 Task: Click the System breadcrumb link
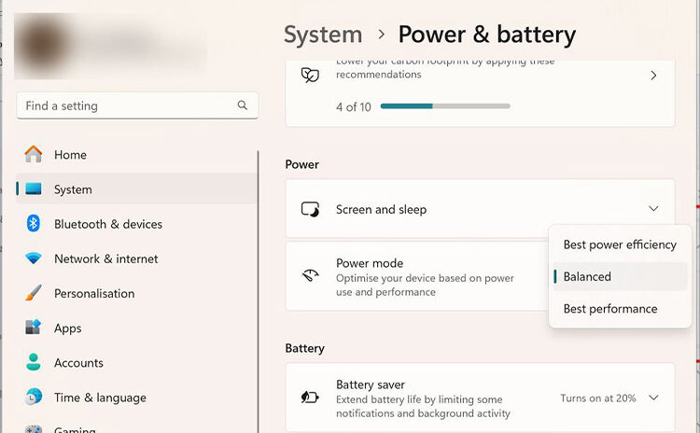click(323, 35)
